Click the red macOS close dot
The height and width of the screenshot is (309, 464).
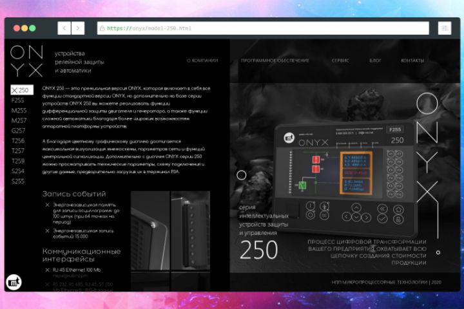(x=17, y=28)
